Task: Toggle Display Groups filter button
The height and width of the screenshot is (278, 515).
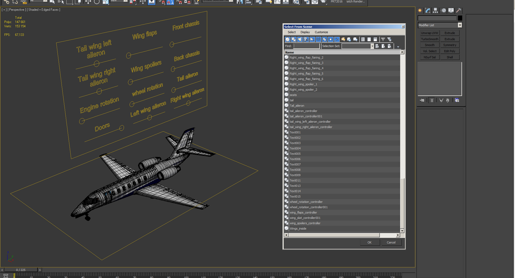Action: coord(325,39)
